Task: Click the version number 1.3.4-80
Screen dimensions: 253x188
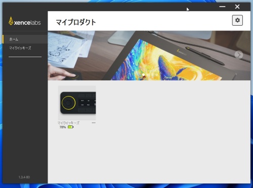Action: [24, 177]
